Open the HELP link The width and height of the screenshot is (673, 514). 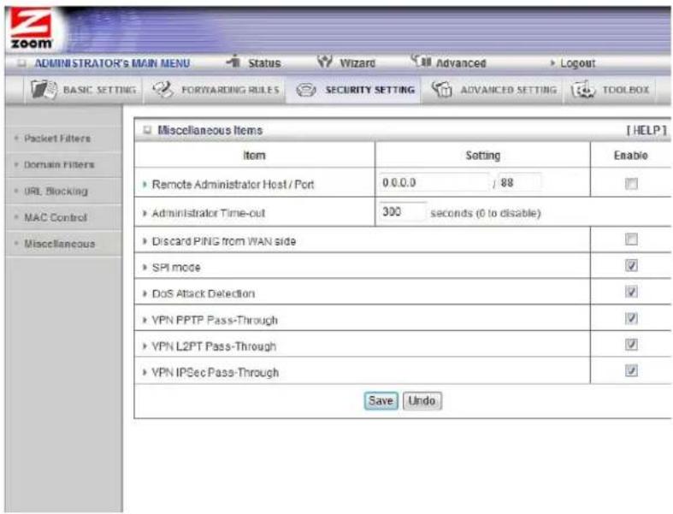tap(646, 130)
